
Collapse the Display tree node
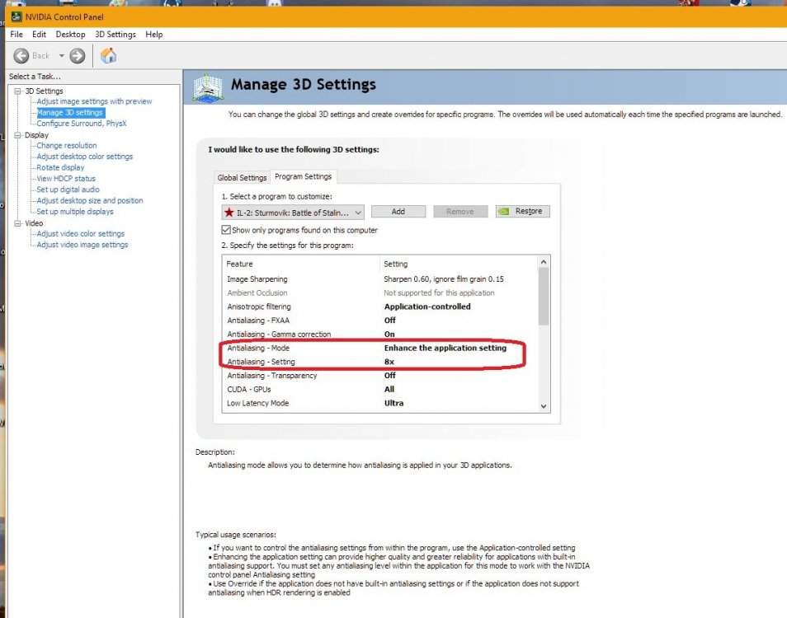17,135
